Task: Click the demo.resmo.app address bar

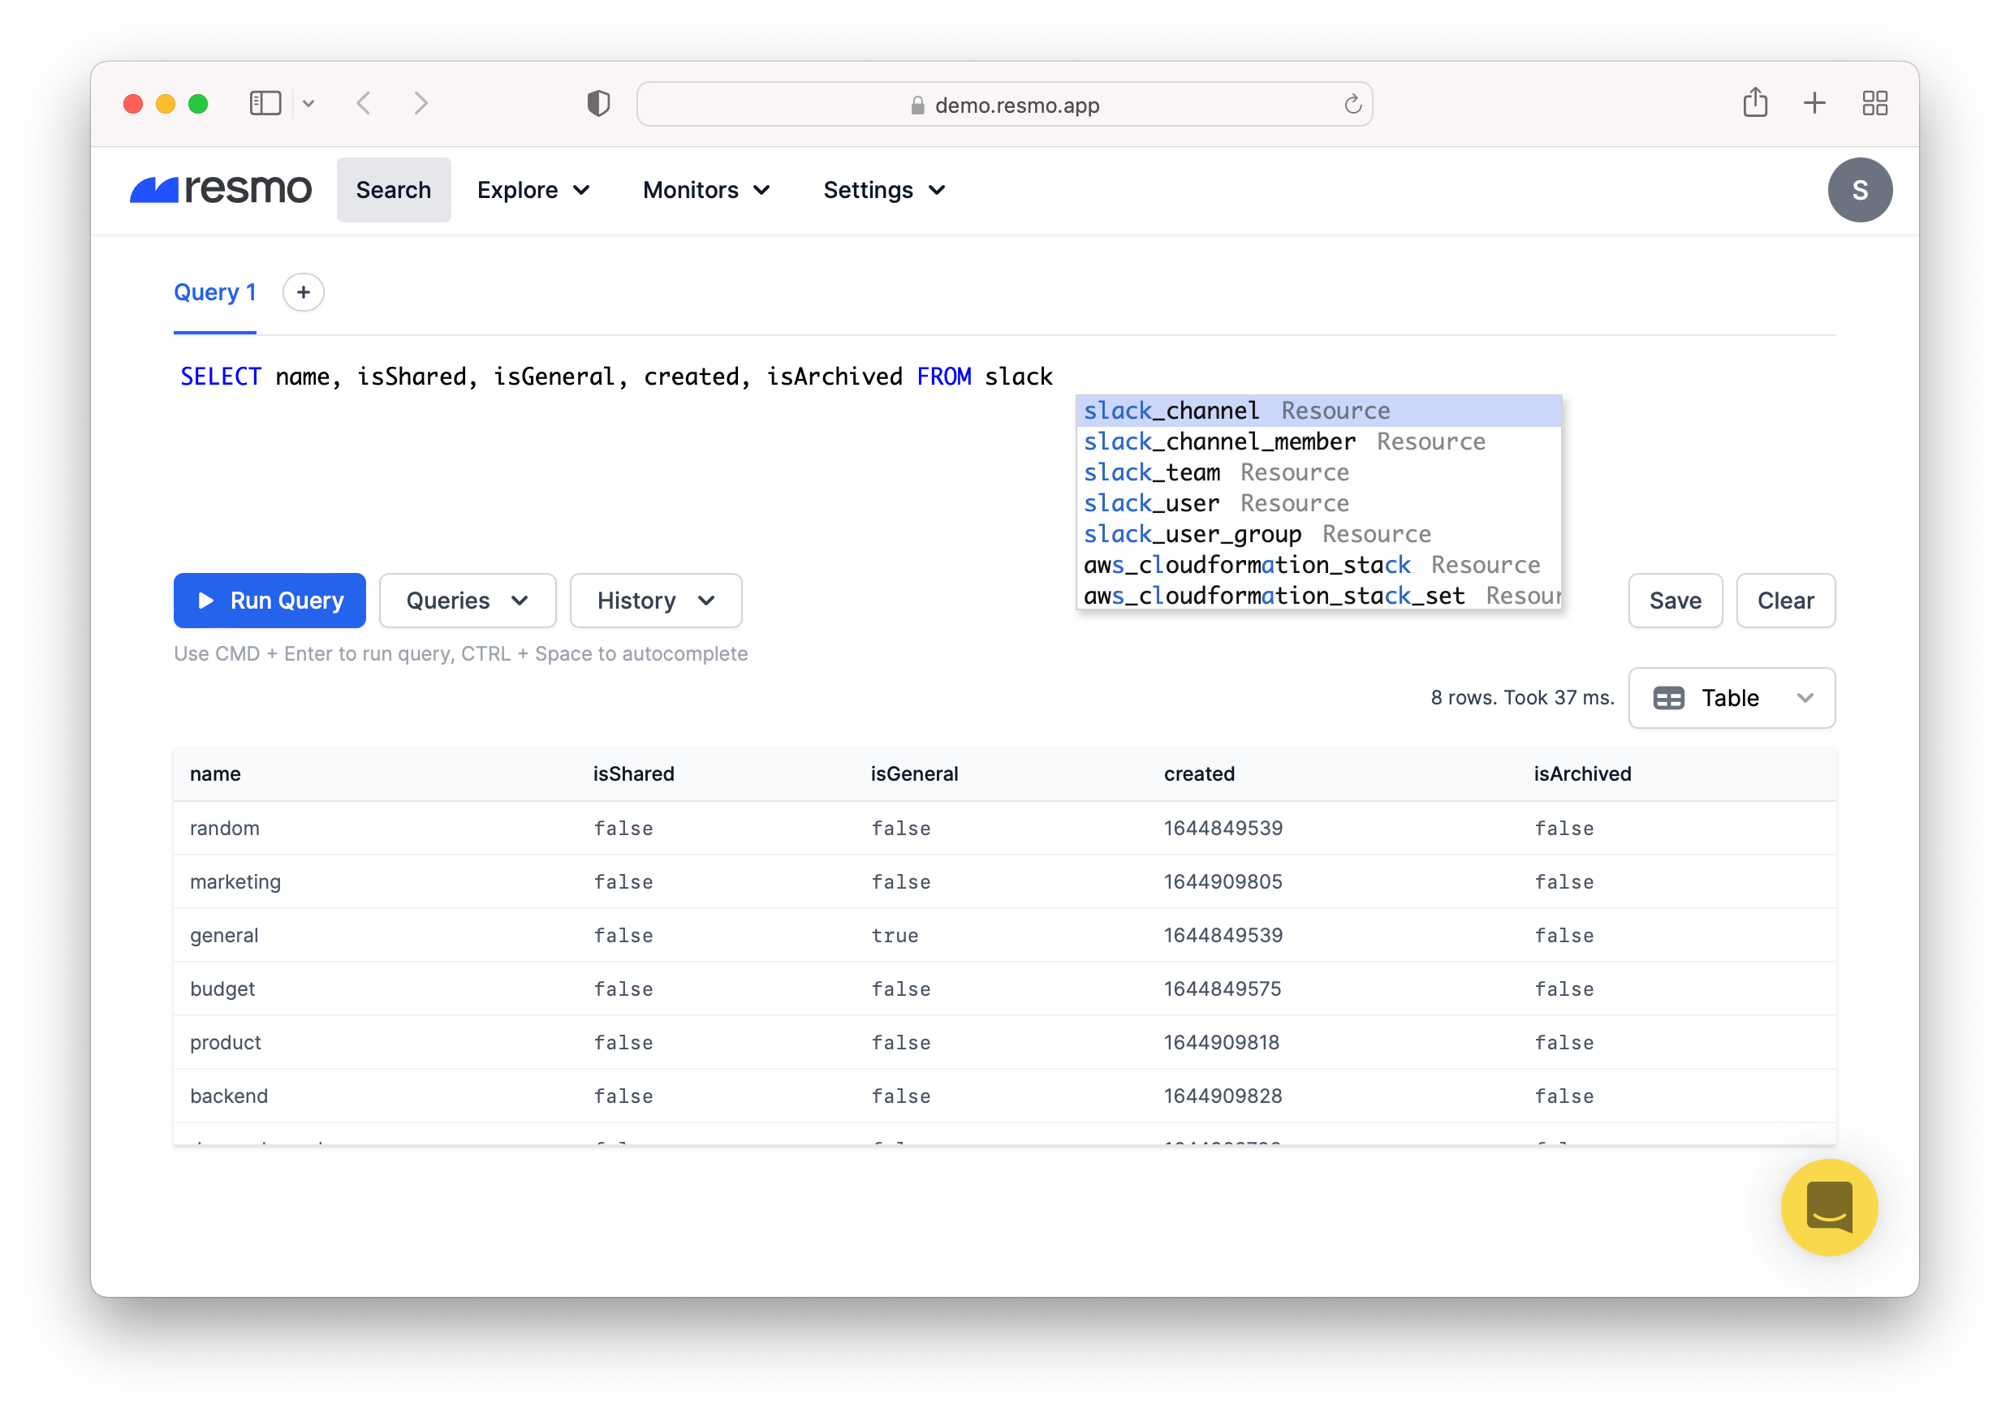Action: 1004,105
